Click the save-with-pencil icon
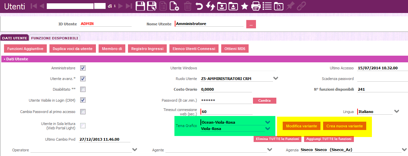The image size is (408, 156). (152, 6)
